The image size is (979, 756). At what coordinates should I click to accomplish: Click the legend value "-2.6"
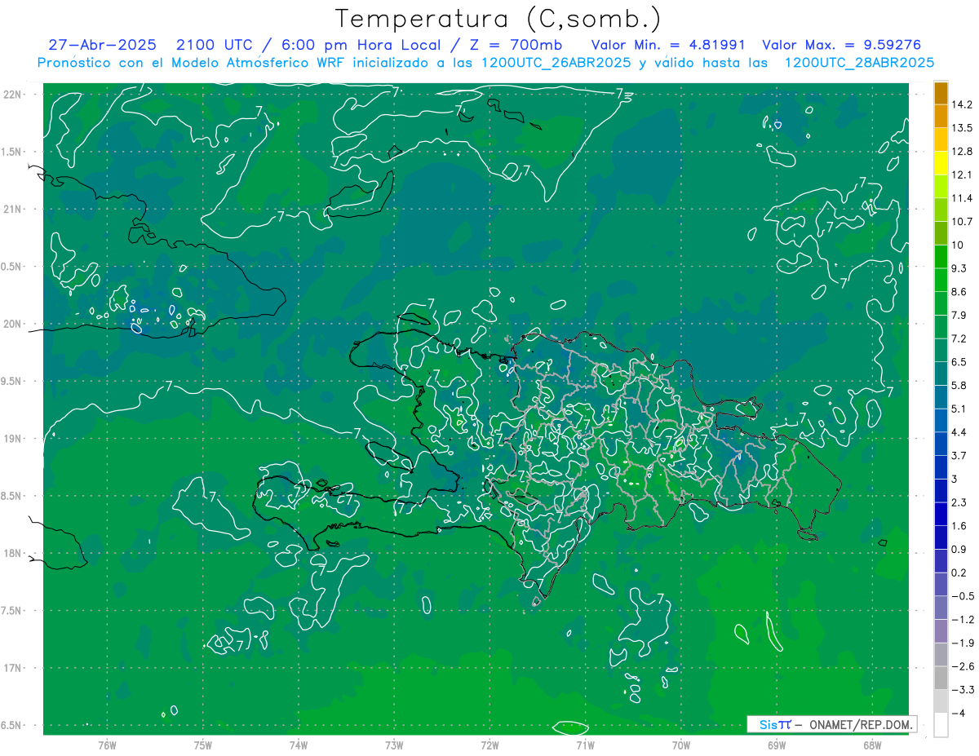click(963, 666)
